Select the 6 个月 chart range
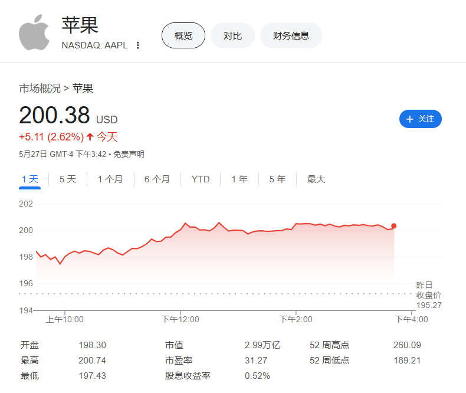 click(x=157, y=179)
